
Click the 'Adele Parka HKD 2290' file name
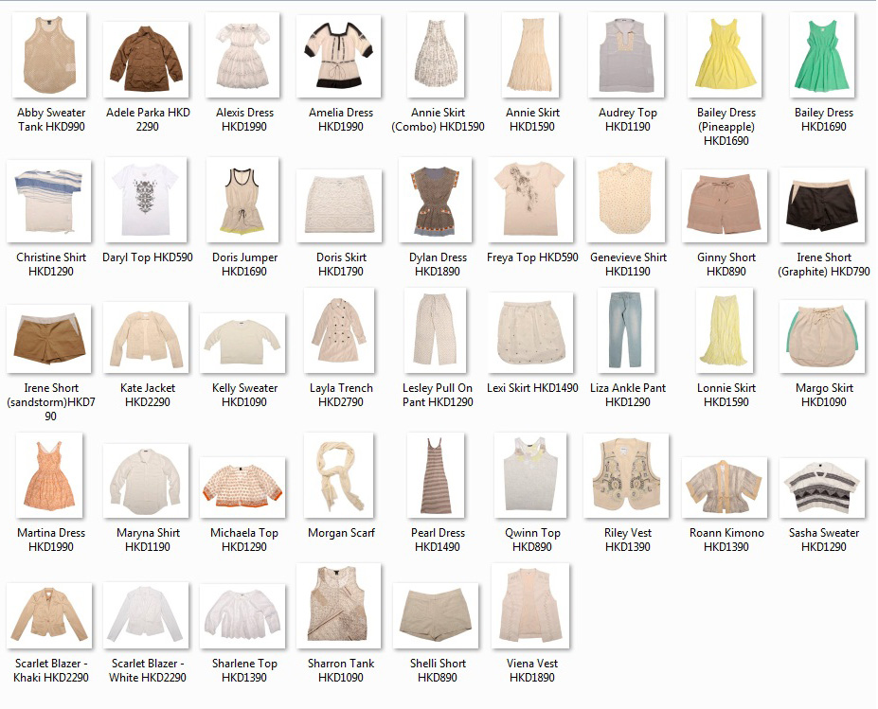click(x=148, y=120)
